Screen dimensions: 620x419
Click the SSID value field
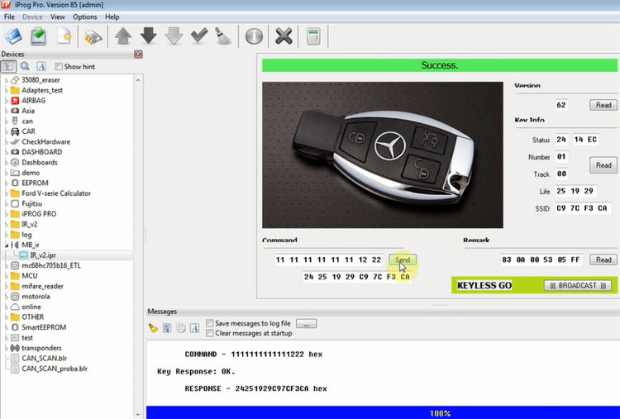[x=582, y=208]
